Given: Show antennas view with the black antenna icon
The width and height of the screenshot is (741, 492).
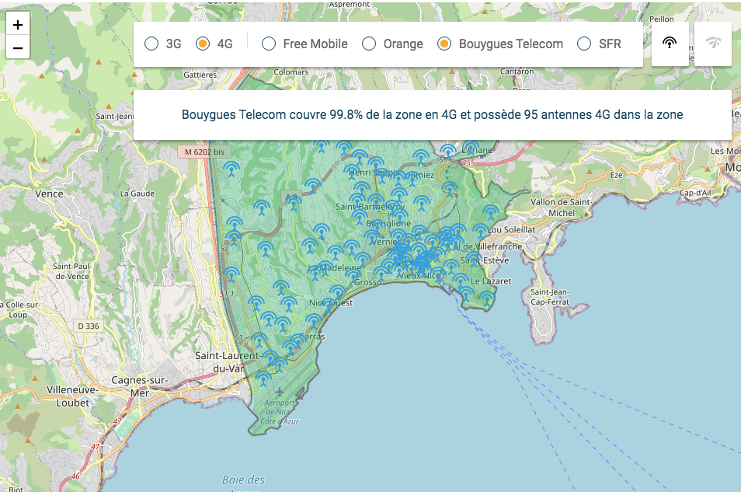Looking at the screenshot, I should tap(670, 44).
